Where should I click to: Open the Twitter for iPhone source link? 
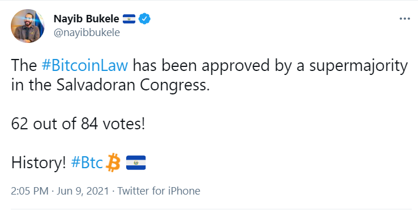pyautogui.click(x=159, y=191)
